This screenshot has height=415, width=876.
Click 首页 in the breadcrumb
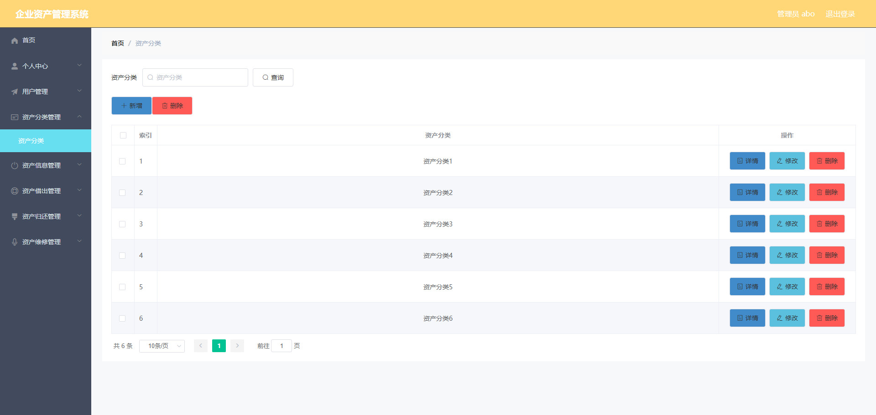point(118,43)
